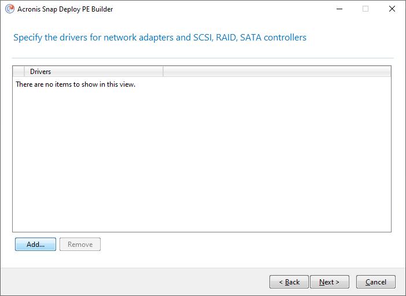Click the grayed-out maximize window button
The height and width of the screenshot is (296, 406).
pos(366,9)
